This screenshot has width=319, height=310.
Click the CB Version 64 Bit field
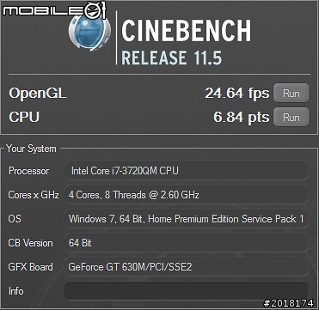187,243
